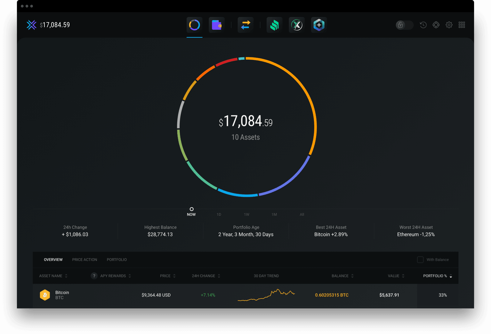Switch to the Portfolio tab
The height and width of the screenshot is (334, 491).
click(x=117, y=260)
